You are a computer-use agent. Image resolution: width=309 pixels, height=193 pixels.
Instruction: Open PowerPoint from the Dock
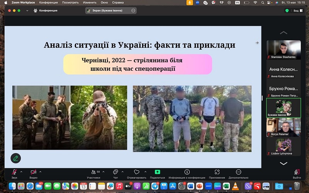[x=199, y=186]
